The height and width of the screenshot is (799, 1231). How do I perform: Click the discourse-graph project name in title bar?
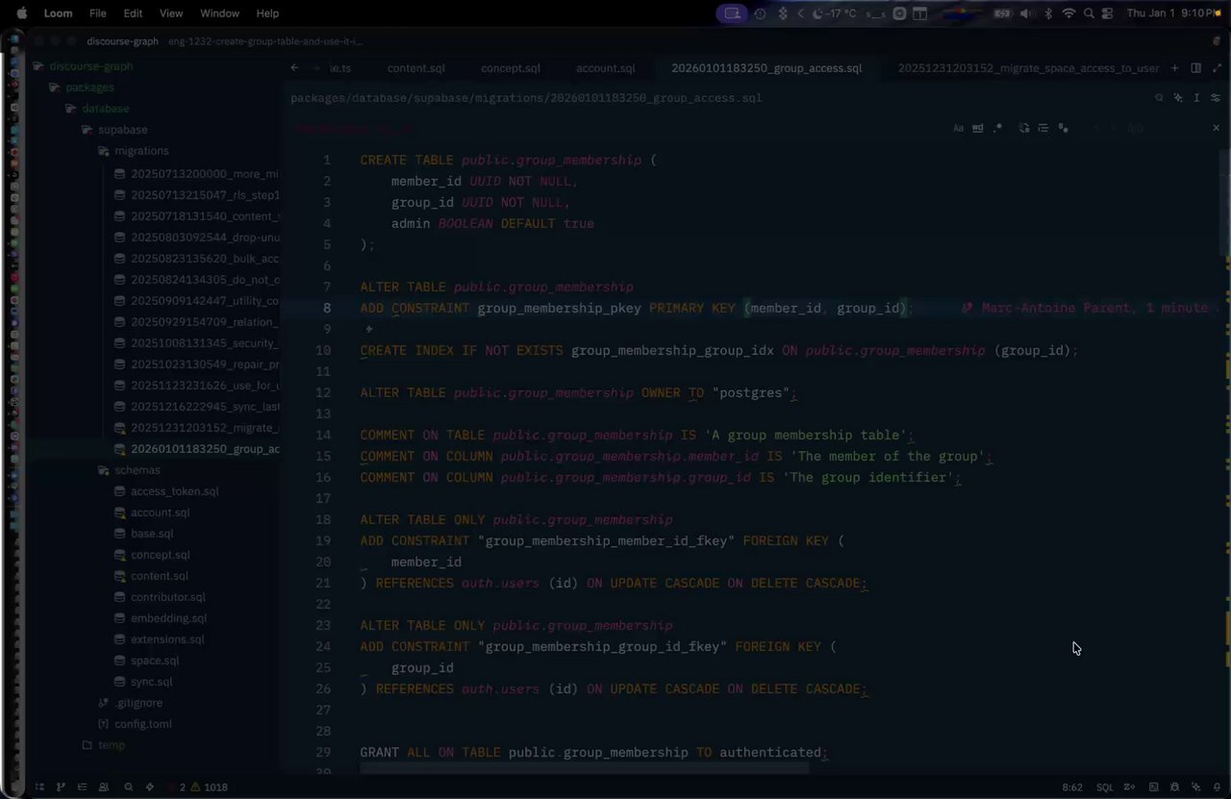pos(122,41)
